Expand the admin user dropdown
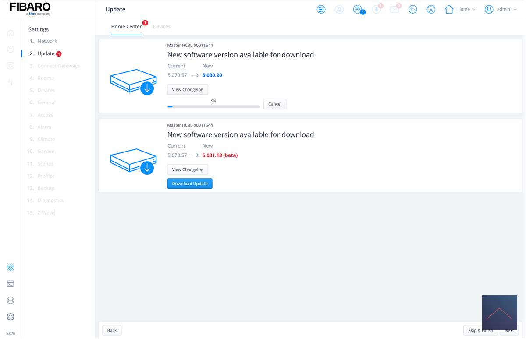526x339 pixels. click(501, 9)
